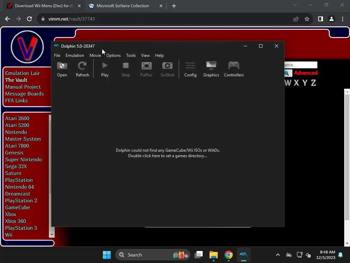Select Nintendo 64 in system list
The width and height of the screenshot is (350, 263).
(19, 187)
